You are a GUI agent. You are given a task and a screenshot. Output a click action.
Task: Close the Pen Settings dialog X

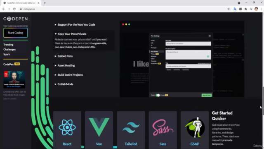[x=210, y=36]
